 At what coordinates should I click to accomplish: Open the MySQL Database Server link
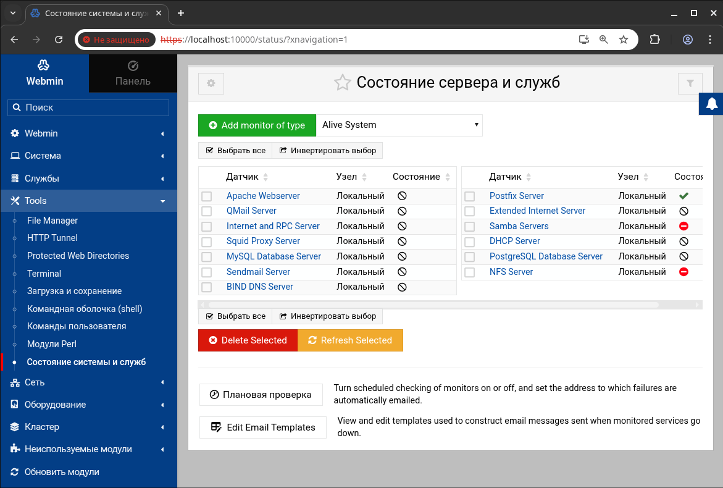tap(274, 256)
